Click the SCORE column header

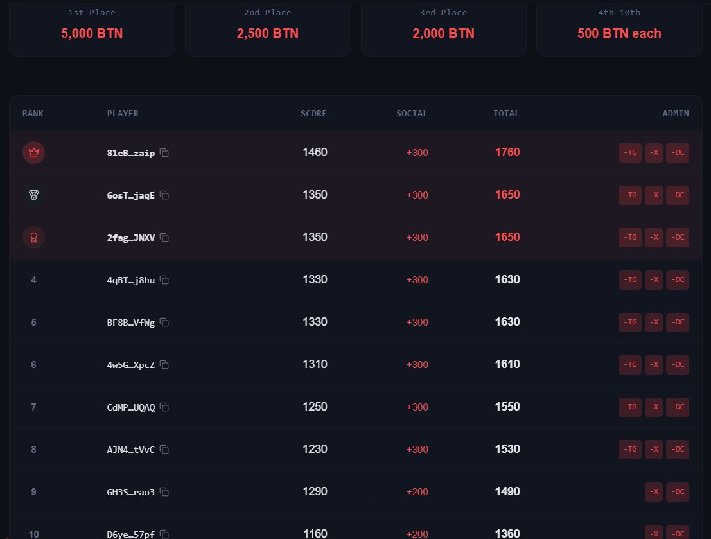point(314,114)
